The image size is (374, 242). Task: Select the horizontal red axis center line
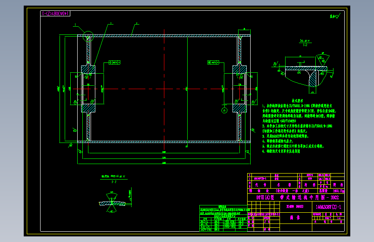coord(164,89)
